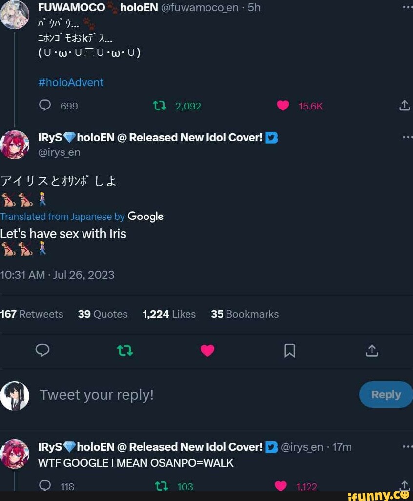
Task: Open more options on WTF GOOGLE reply
Action: [x=407, y=447]
